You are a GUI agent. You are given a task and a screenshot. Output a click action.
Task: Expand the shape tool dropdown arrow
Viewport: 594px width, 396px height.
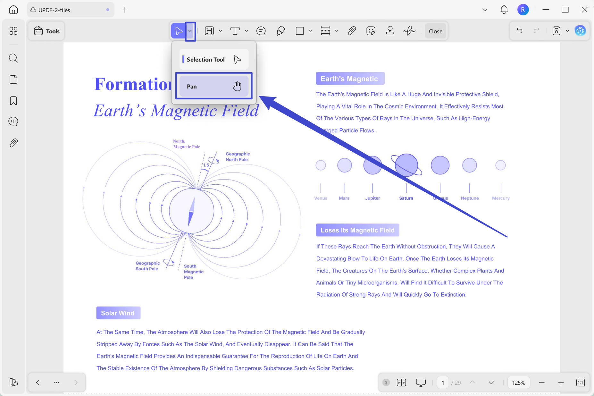coord(311,31)
